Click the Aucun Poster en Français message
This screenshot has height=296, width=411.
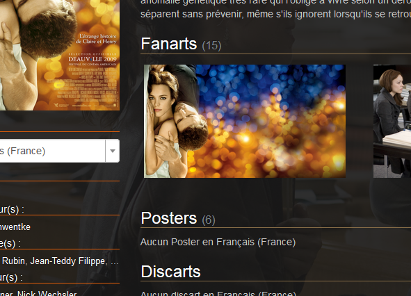(218, 242)
